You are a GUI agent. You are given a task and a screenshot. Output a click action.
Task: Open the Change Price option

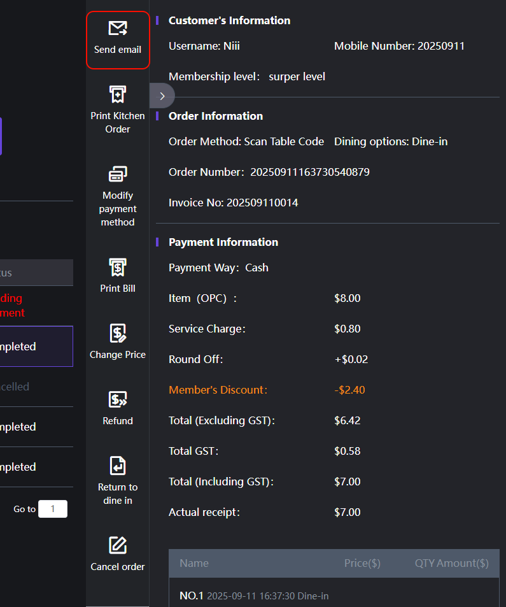point(118,333)
